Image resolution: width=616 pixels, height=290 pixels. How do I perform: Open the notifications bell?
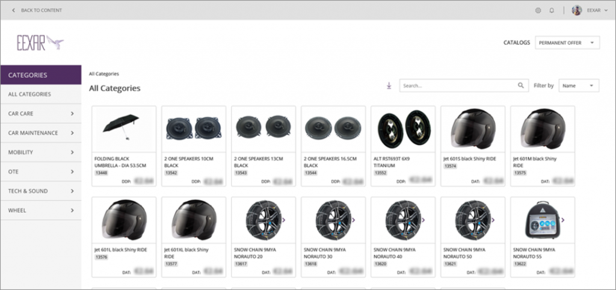pyautogui.click(x=552, y=11)
